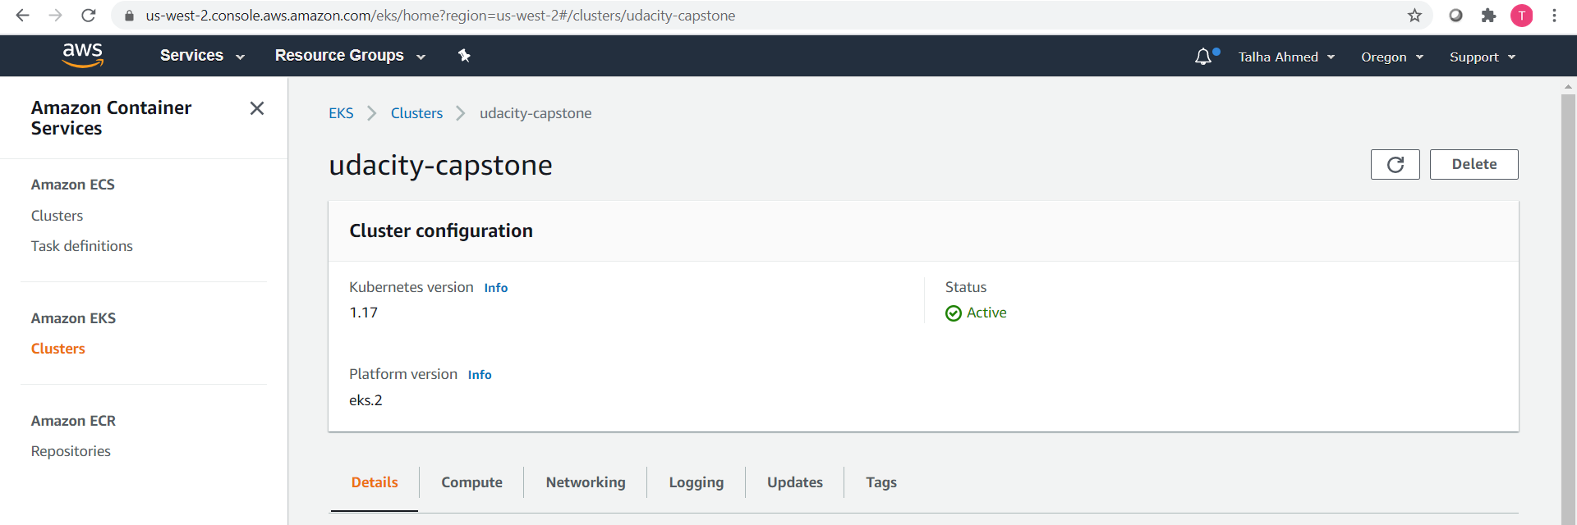This screenshot has height=525, width=1577.
Task: Open the Oregon region dropdown
Action: coord(1392,57)
